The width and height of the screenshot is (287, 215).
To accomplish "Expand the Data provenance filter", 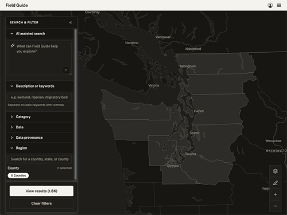I will pyautogui.click(x=40, y=138).
